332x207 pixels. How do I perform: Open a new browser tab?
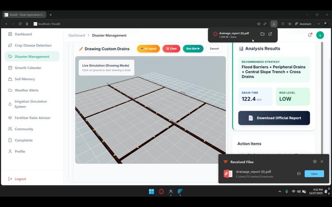tap(51, 15)
